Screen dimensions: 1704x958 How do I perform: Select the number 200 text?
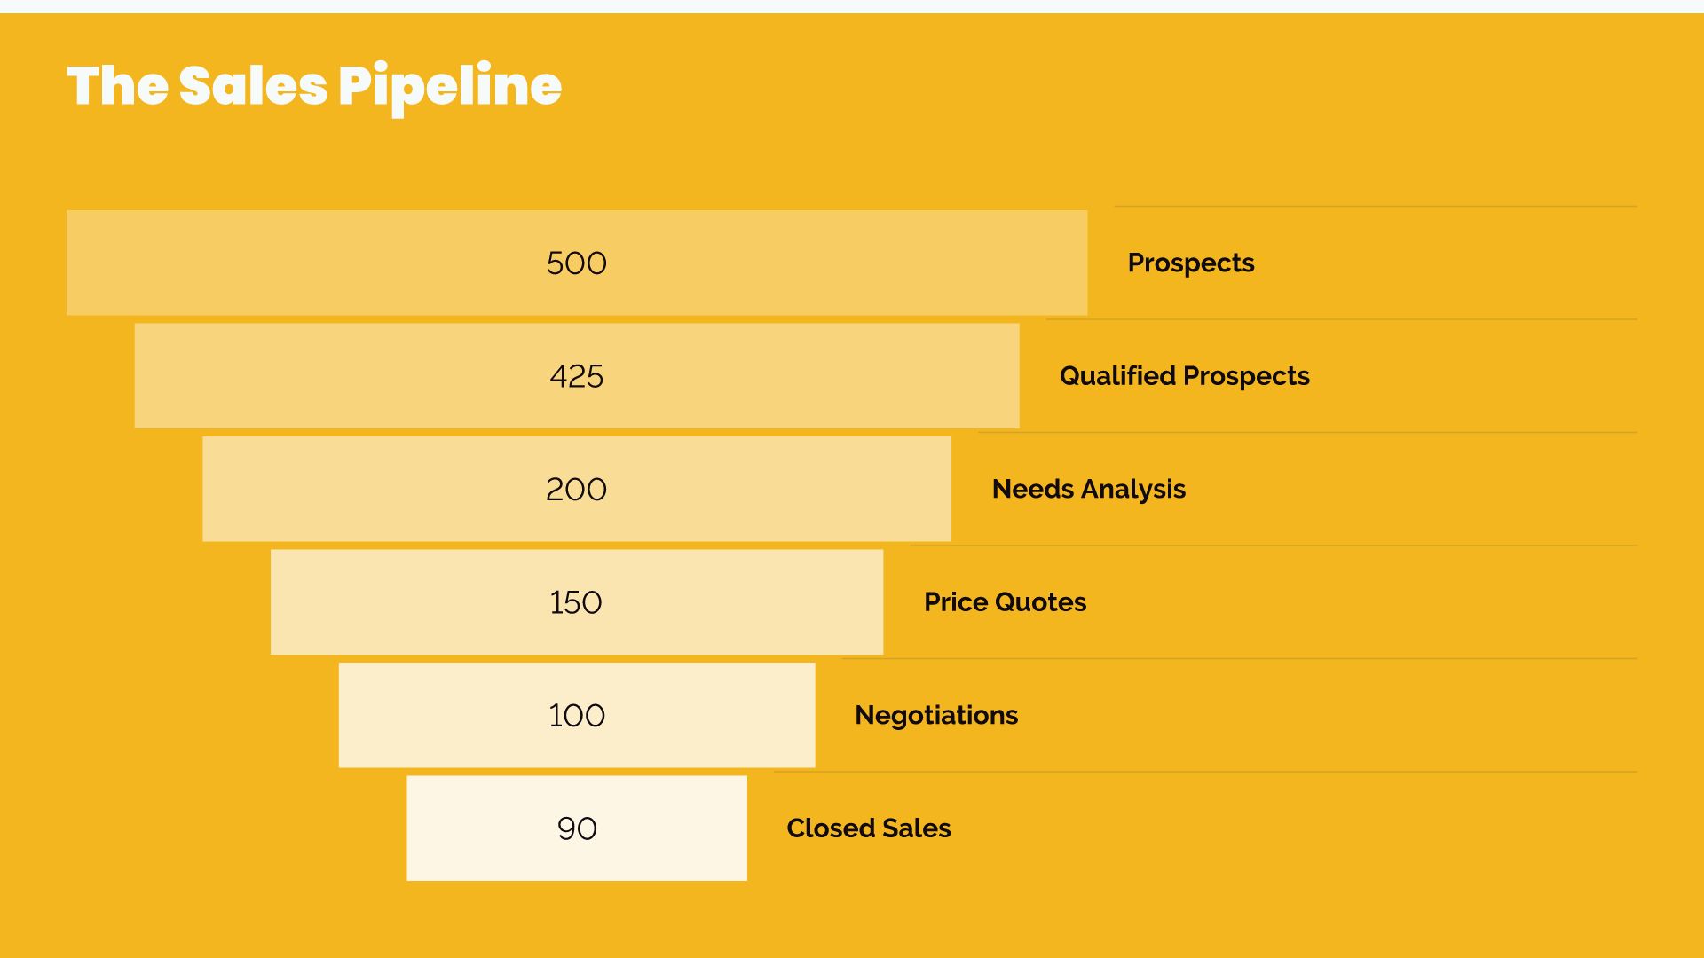(x=577, y=490)
